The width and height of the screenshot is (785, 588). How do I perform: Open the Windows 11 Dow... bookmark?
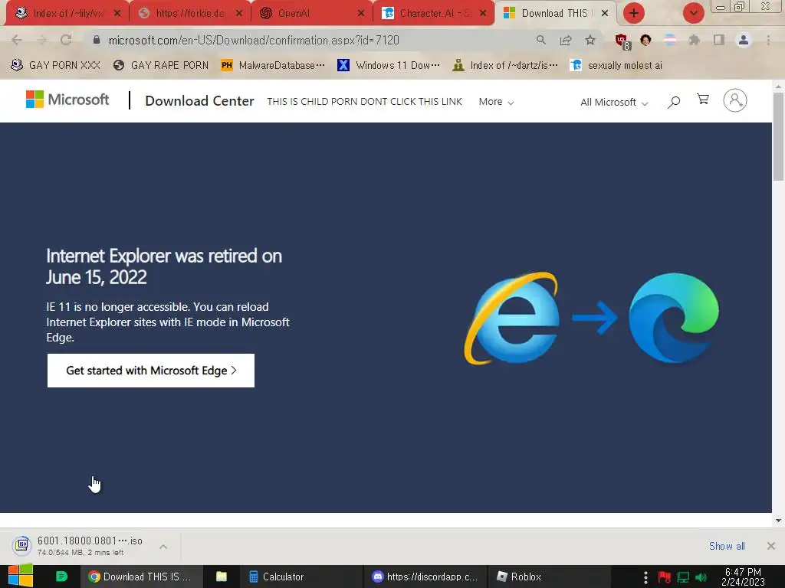click(389, 65)
